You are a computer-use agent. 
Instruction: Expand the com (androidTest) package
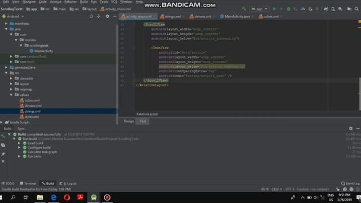pos(11,56)
